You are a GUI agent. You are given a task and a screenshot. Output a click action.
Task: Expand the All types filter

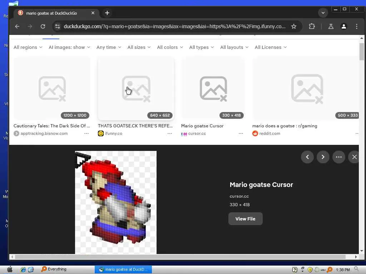(x=202, y=47)
